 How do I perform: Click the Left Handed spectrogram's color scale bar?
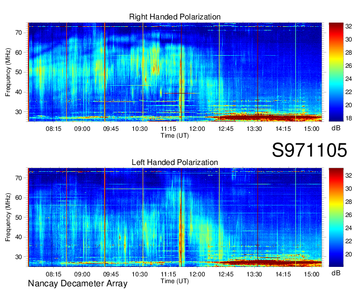tap(336, 217)
